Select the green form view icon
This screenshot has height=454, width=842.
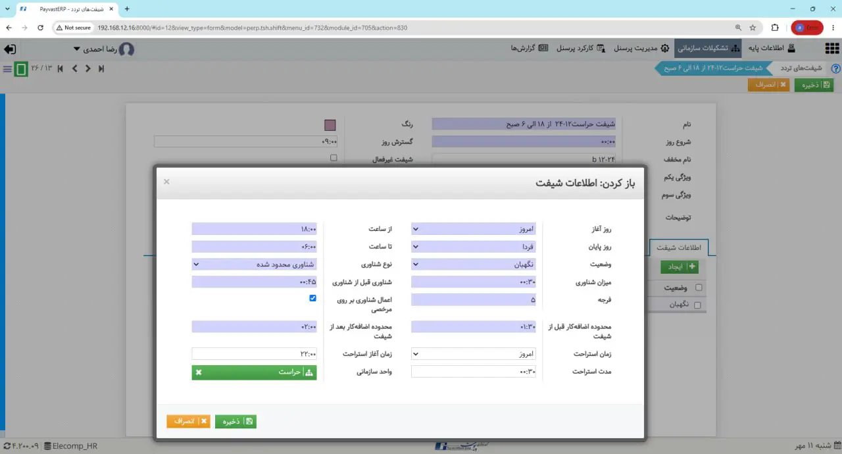coord(21,68)
